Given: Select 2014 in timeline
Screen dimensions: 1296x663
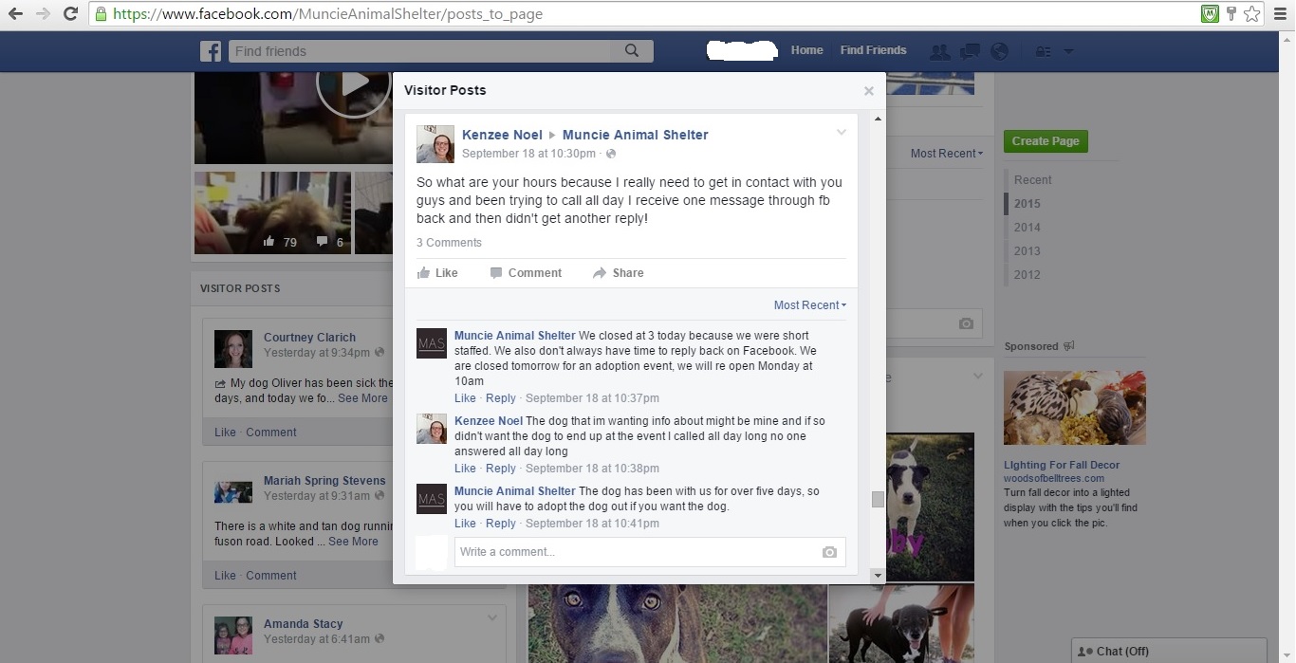Looking at the screenshot, I should coord(1027,228).
